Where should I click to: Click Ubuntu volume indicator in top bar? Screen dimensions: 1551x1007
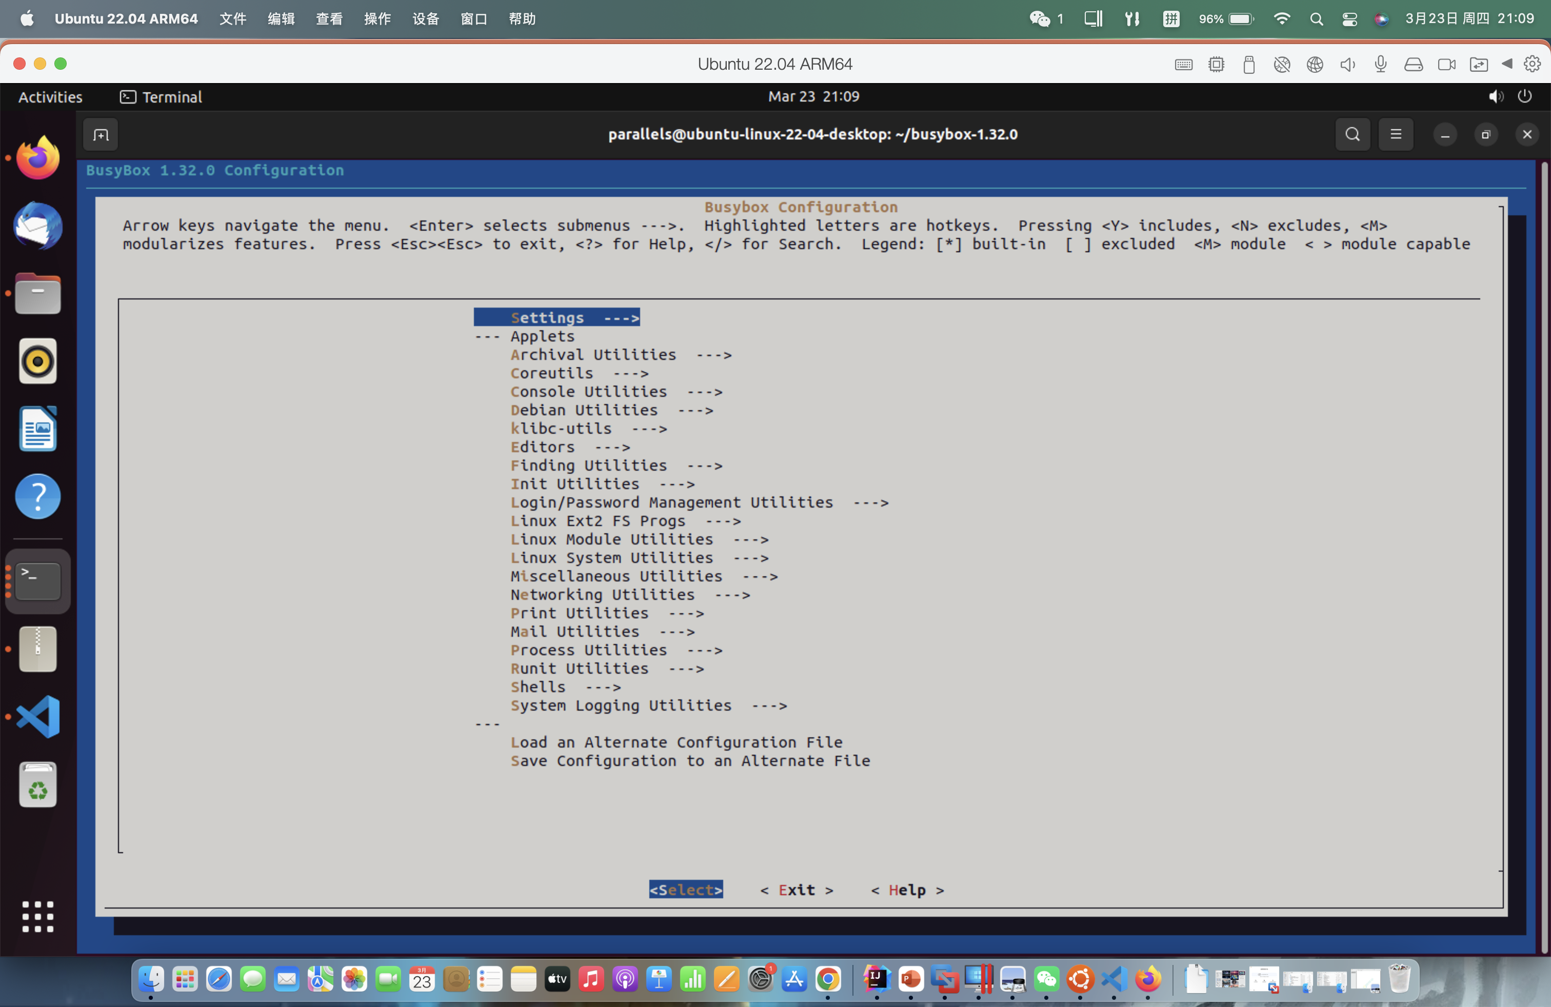pyautogui.click(x=1496, y=96)
